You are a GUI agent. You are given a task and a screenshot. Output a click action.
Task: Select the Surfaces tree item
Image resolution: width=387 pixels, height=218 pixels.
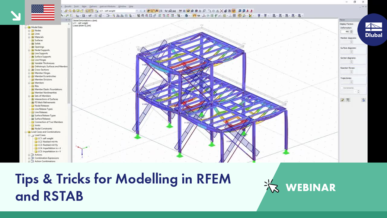pos(38,40)
